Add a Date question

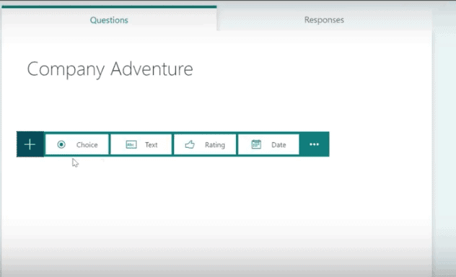click(x=268, y=144)
